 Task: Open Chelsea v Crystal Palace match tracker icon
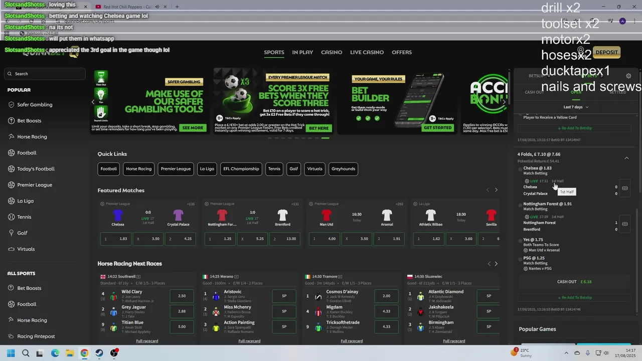coord(625,188)
